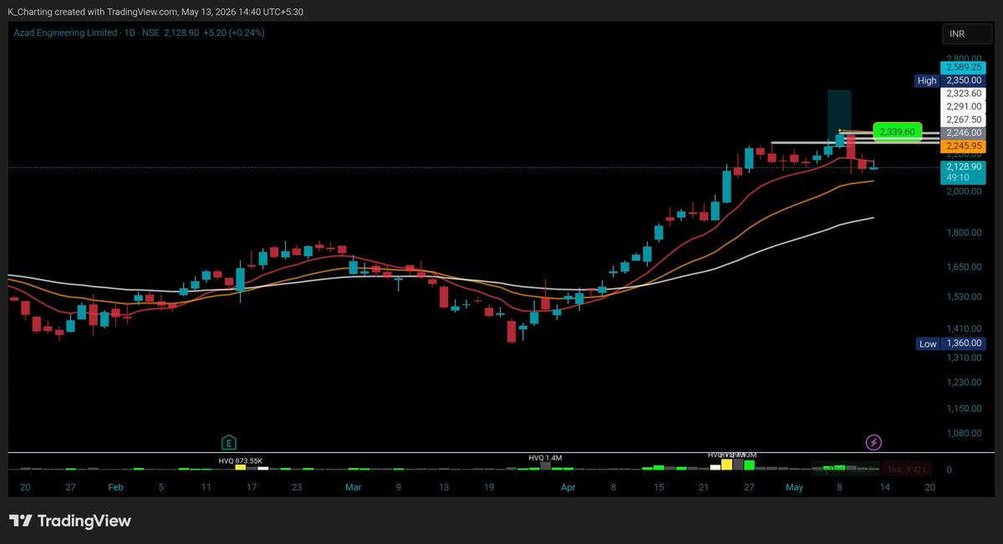Click the 19 date on time axis

coord(489,486)
